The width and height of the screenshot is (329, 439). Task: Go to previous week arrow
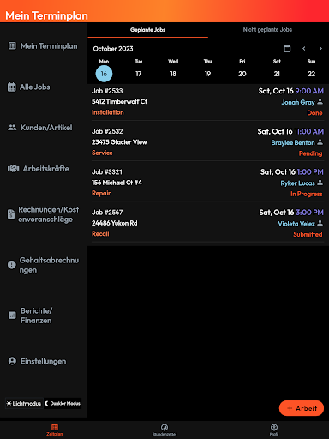coord(304,49)
